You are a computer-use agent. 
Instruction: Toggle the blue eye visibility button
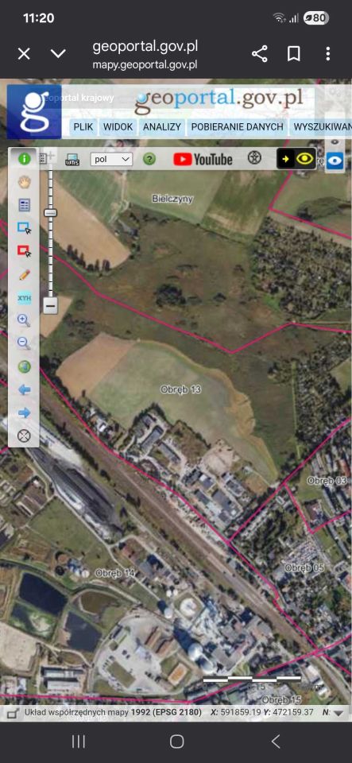tap(335, 160)
